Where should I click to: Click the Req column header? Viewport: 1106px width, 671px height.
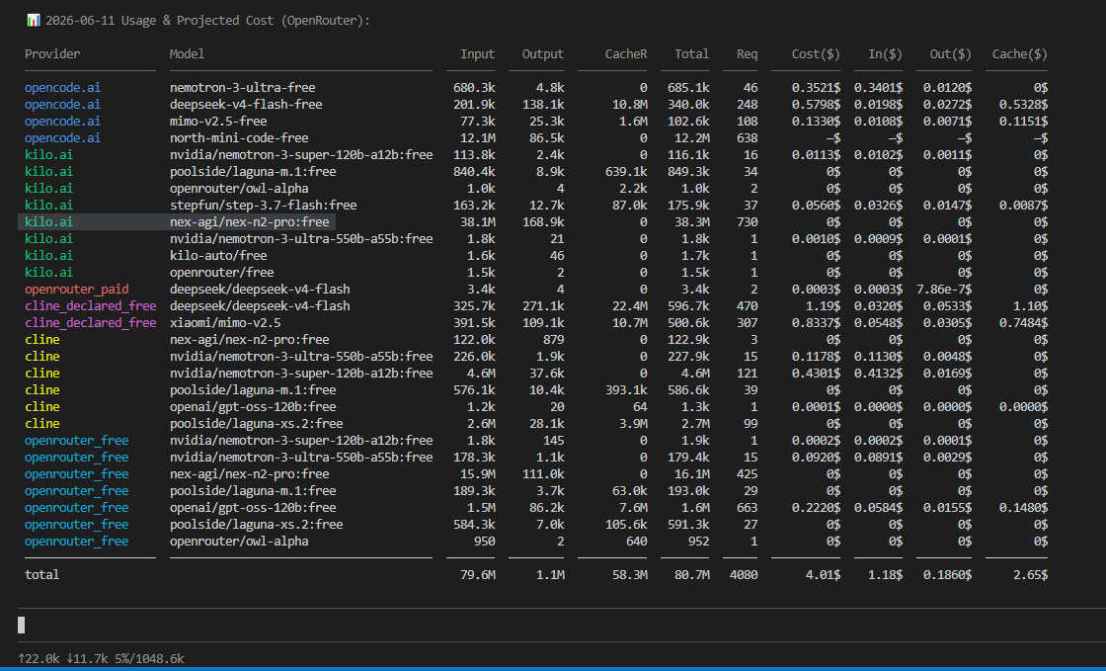tap(747, 53)
